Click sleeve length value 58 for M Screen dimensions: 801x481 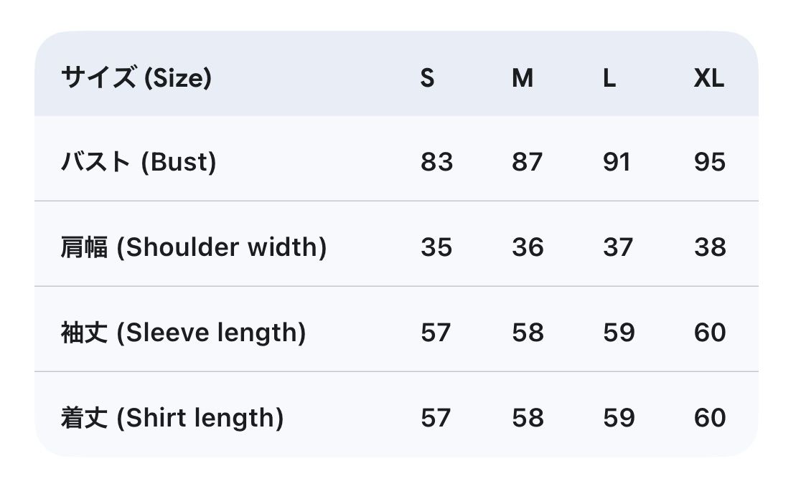point(528,333)
